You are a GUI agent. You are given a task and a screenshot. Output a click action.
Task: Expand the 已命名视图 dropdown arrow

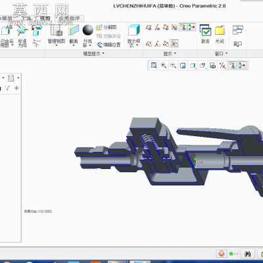click(x=12, y=45)
